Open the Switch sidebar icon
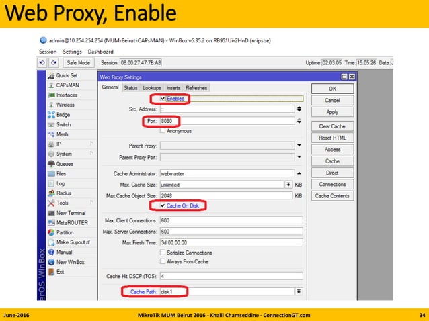429x321 pixels. click(x=51, y=125)
